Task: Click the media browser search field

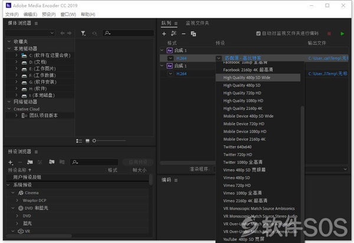Action: (x=129, y=33)
